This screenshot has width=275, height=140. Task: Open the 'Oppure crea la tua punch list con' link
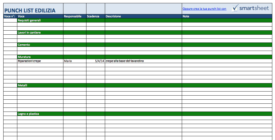204,9
